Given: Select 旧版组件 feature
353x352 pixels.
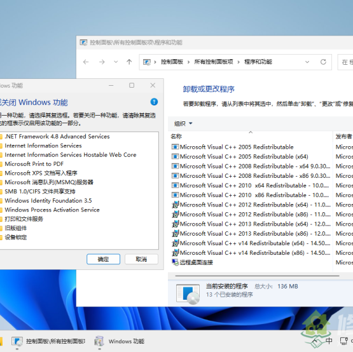Looking at the screenshot, I should click(16, 228).
